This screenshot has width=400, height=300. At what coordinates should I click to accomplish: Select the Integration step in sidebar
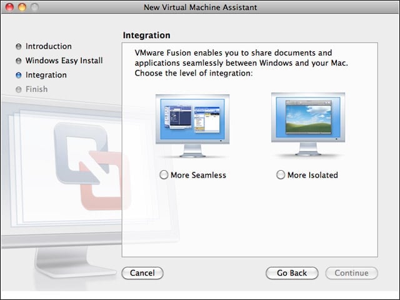click(x=46, y=75)
